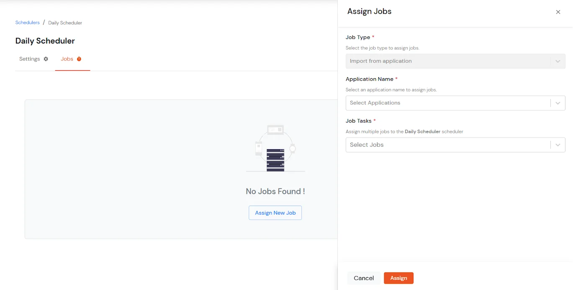Click the Schedulers breadcrumb link
This screenshot has height=290, width=573.
coord(27,22)
